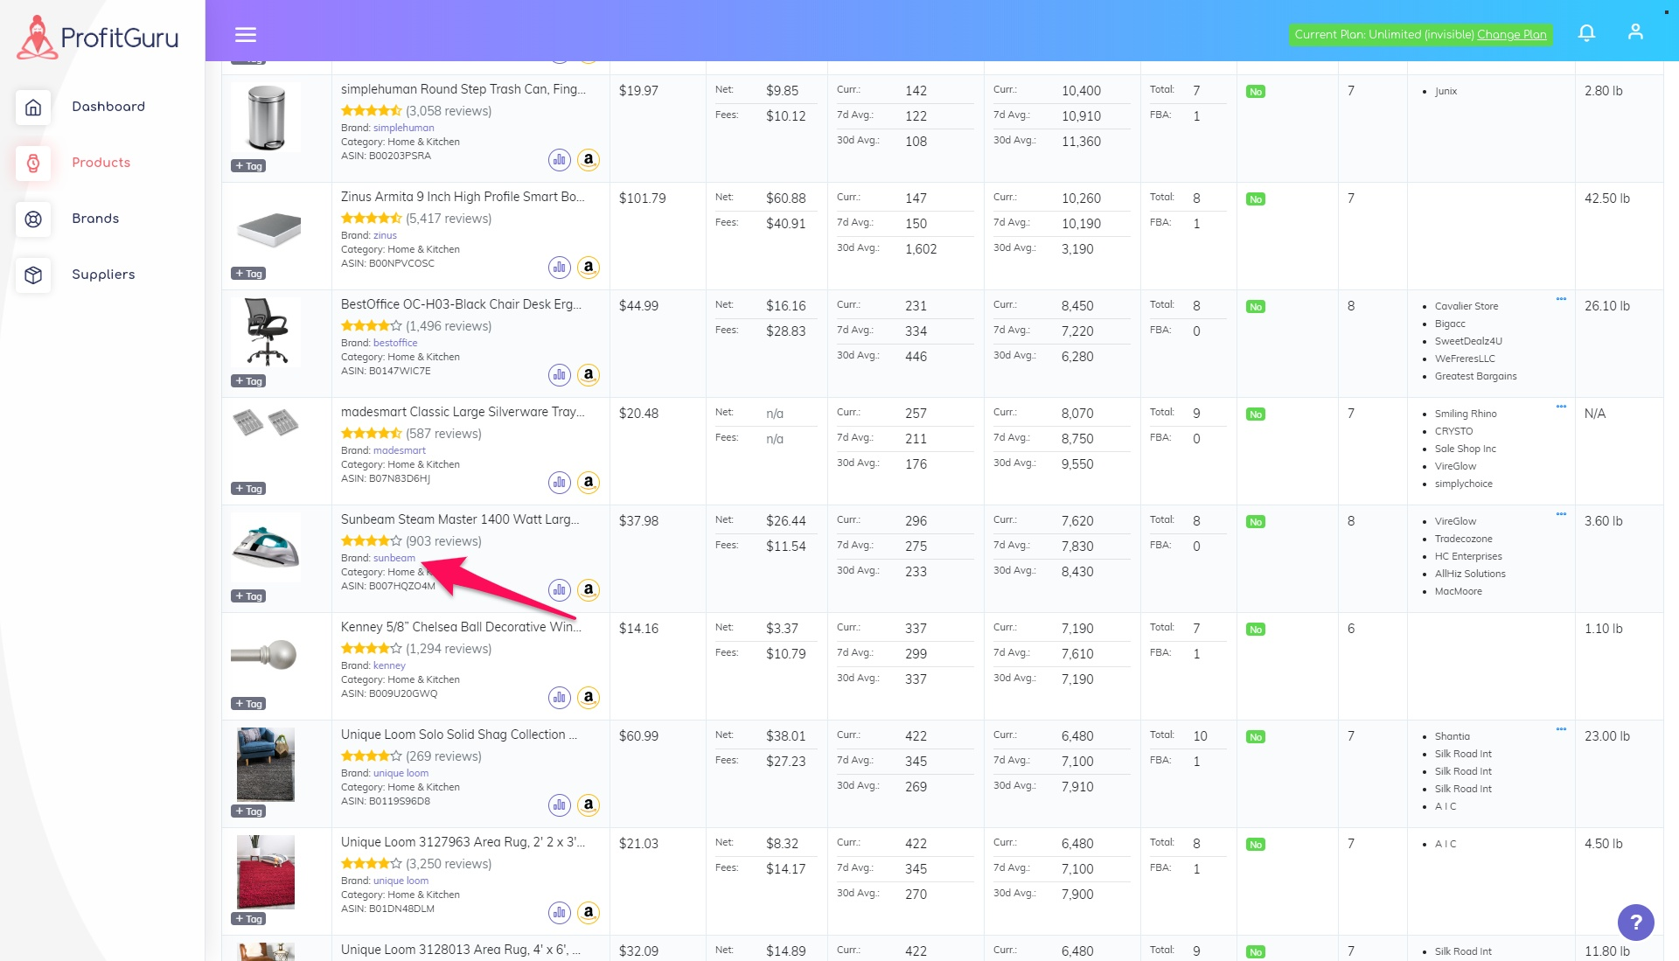Open Amazon icon for madesmart Silverware Tray
Viewport: 1679px width, 961px height.
click(x=589, y=482)
